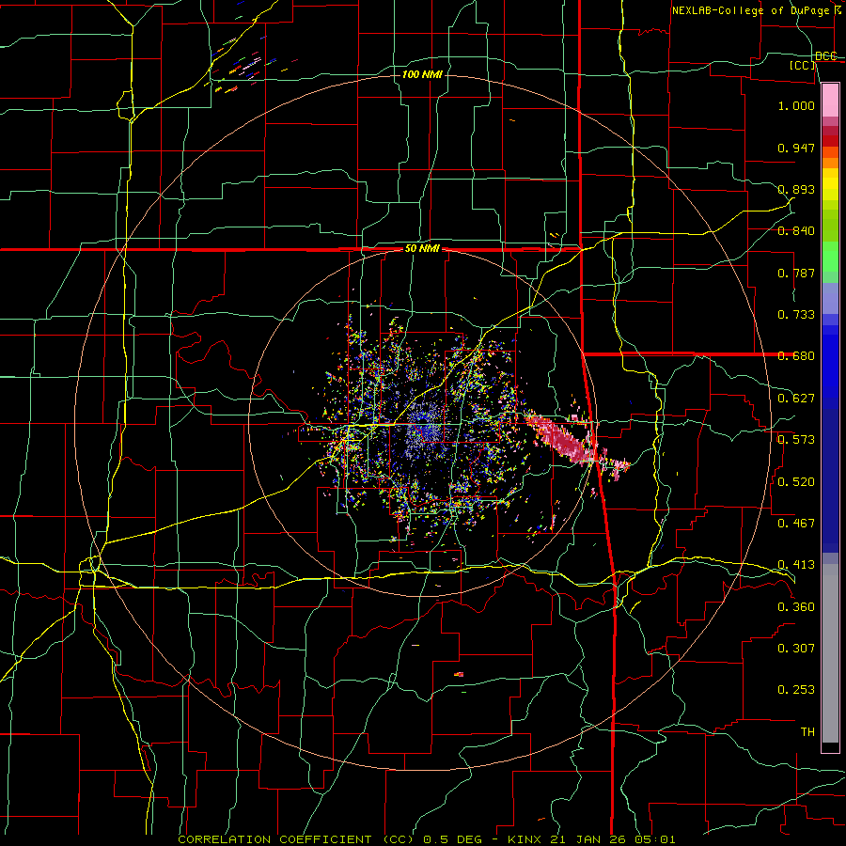The image size is (846, 846).
Task: Pick the light pink swatch atop color bar
Action: tap(830, 100)
